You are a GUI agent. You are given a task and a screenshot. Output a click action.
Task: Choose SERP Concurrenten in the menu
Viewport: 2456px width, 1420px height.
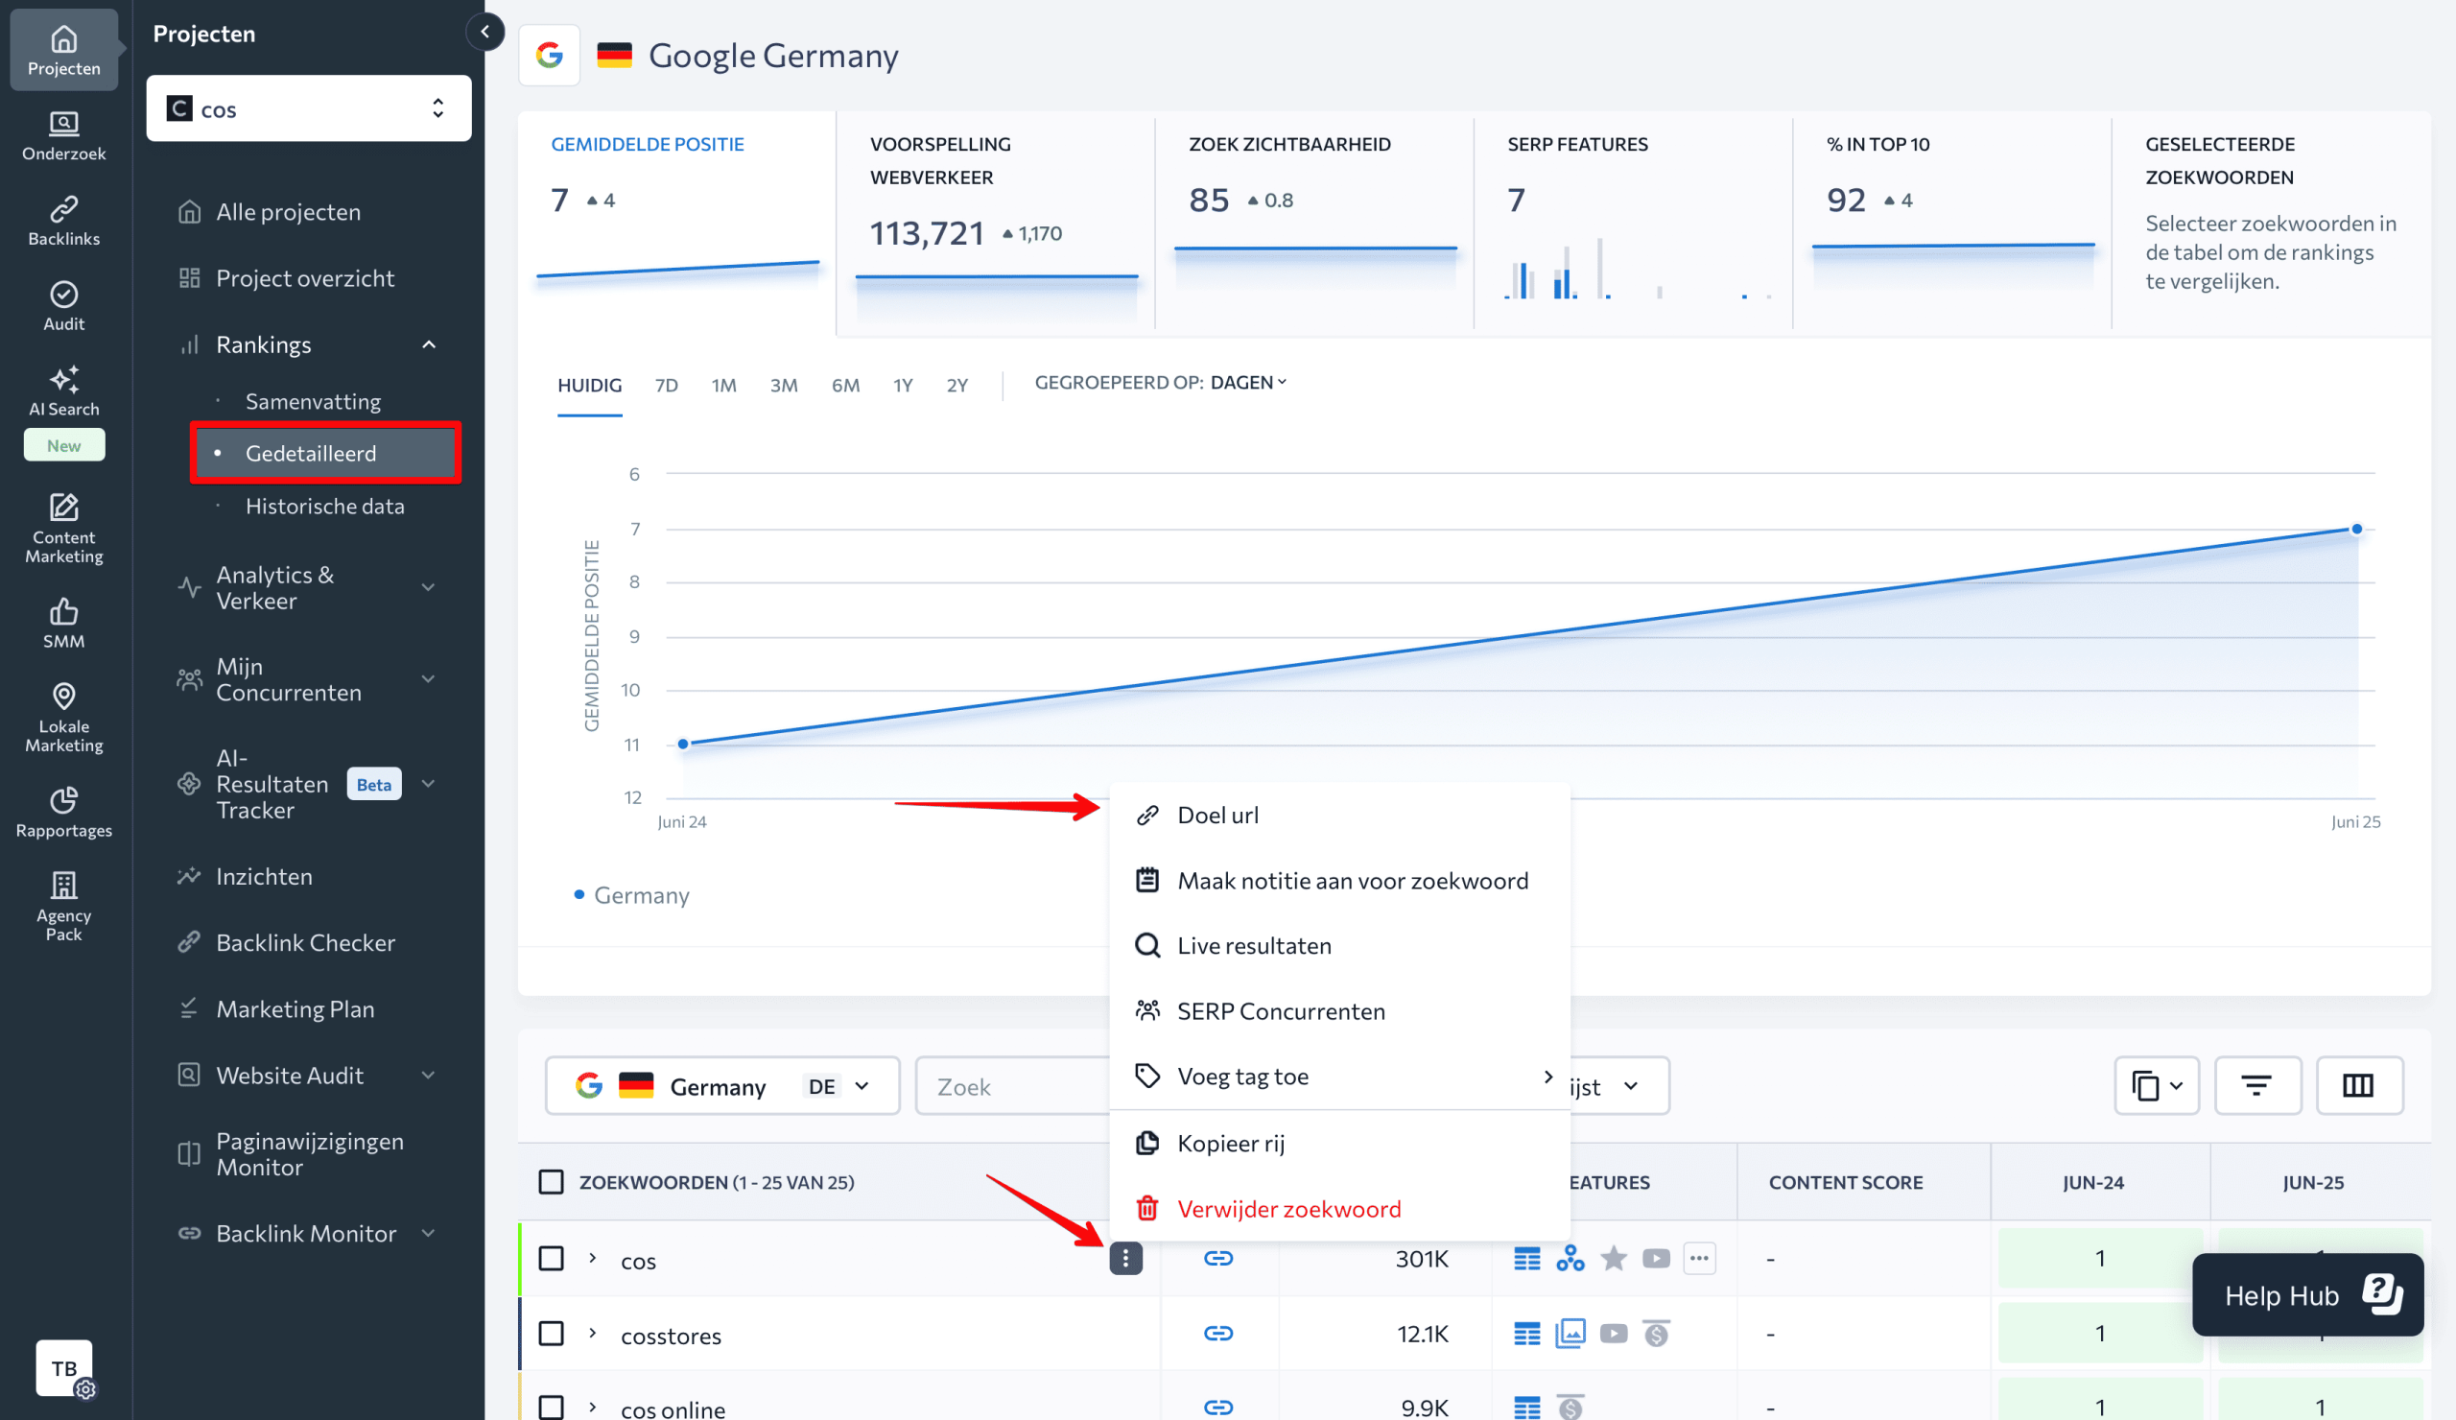1339,1010
